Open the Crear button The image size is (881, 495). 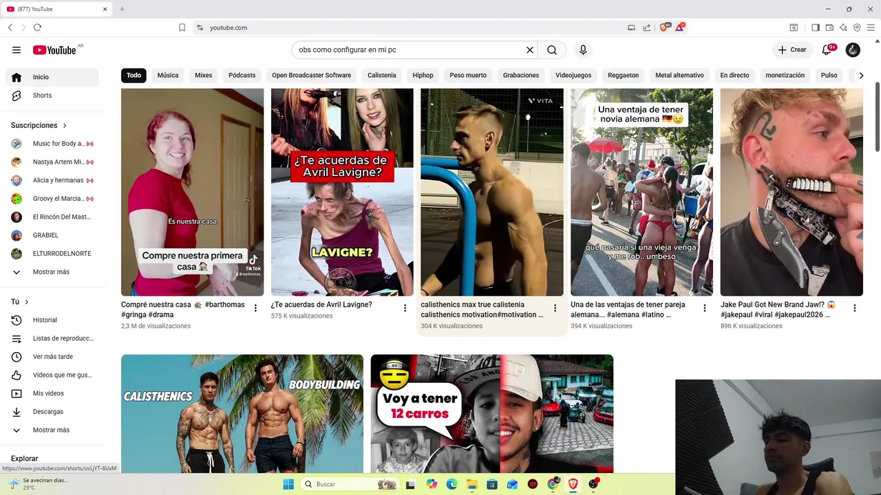point(792,49)
